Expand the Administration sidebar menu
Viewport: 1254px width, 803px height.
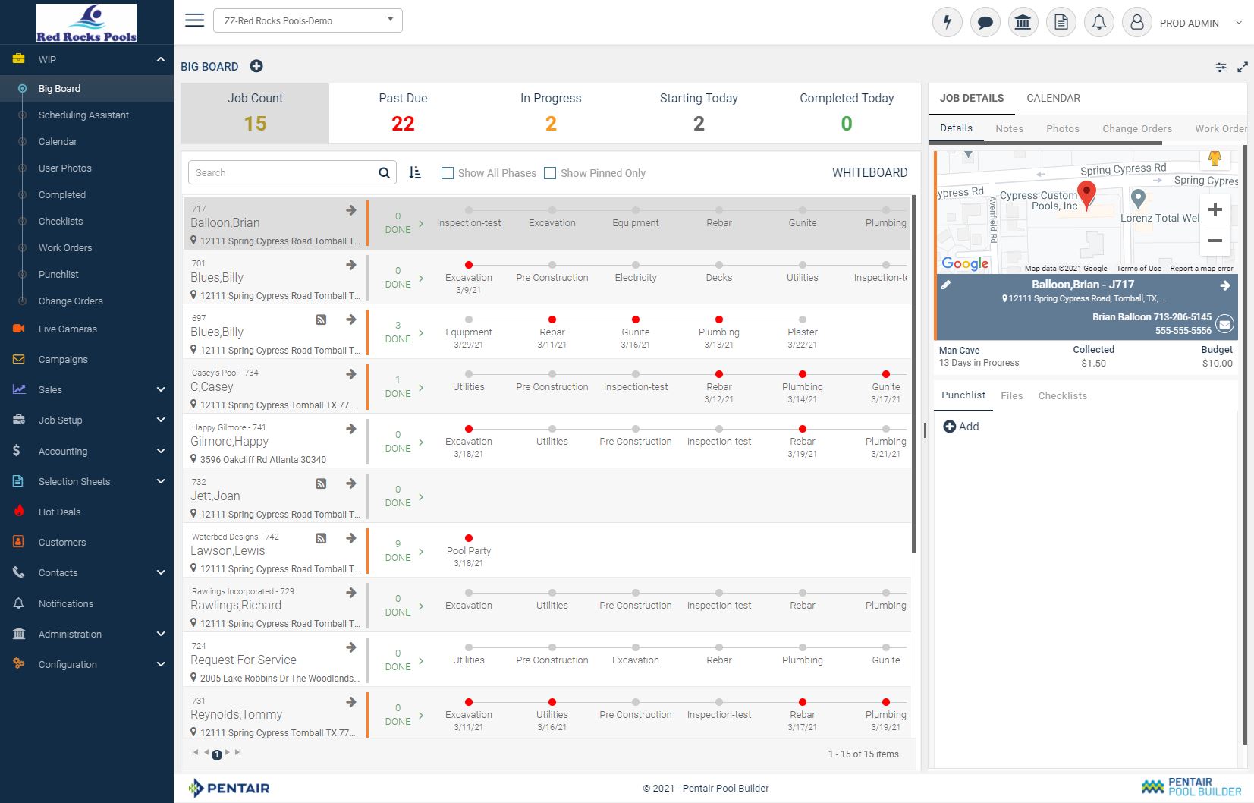pos(160,634)
